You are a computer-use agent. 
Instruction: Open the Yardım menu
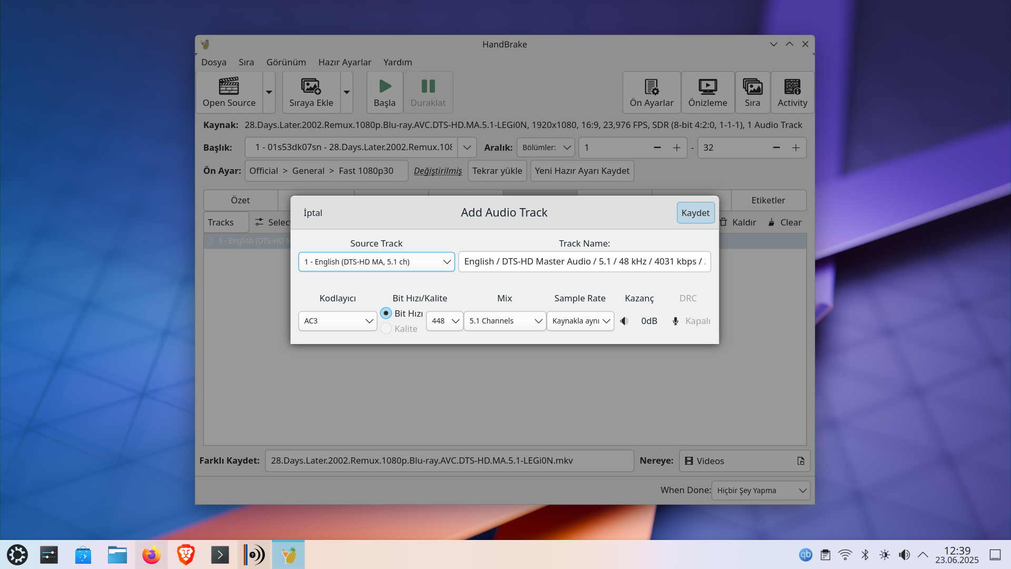[x=398, y=62]
